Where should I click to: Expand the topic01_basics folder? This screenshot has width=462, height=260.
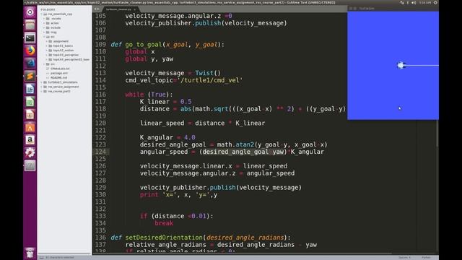coord(46,45)
